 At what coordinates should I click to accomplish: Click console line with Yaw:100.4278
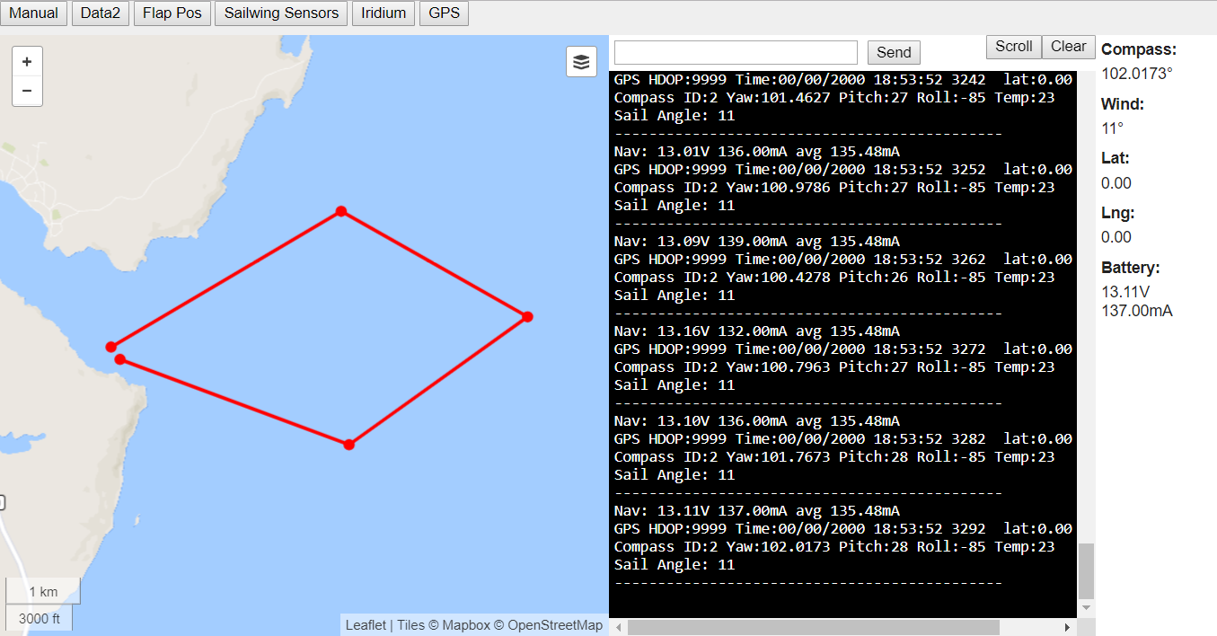[834, 277]
